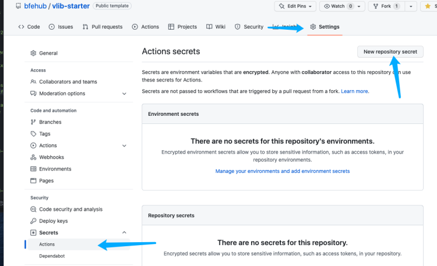437x266 pixels.
Task: Click the gear icon beside General
Action: tap(33, 53)
